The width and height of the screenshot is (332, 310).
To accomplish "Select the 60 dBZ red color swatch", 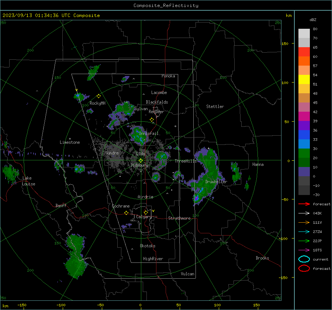I will point(304,52).
